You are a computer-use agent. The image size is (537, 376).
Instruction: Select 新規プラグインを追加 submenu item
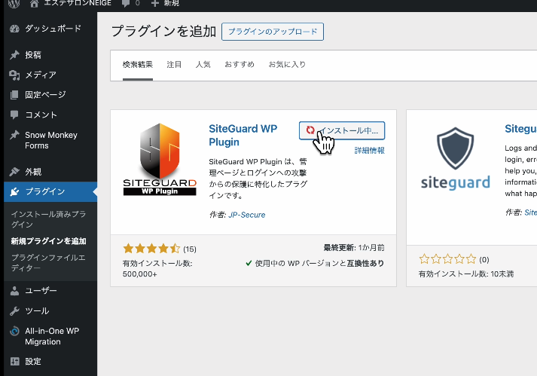[x=48, y=241]
